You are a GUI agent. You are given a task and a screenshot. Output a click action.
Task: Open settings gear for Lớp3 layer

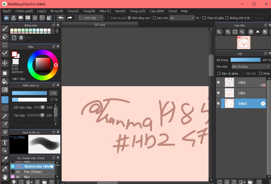coord(263,104)
